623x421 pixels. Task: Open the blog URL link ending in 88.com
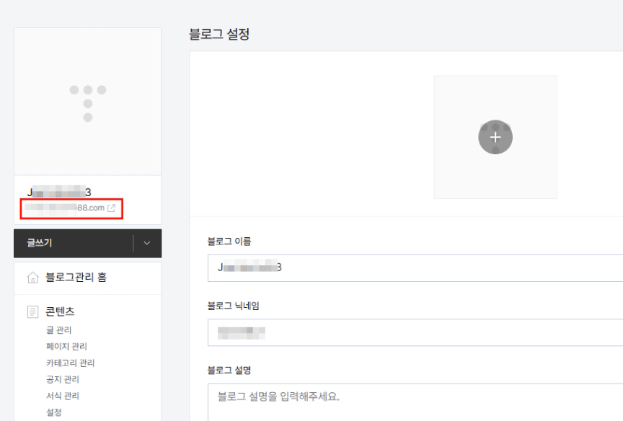click(x=65, y=208)
